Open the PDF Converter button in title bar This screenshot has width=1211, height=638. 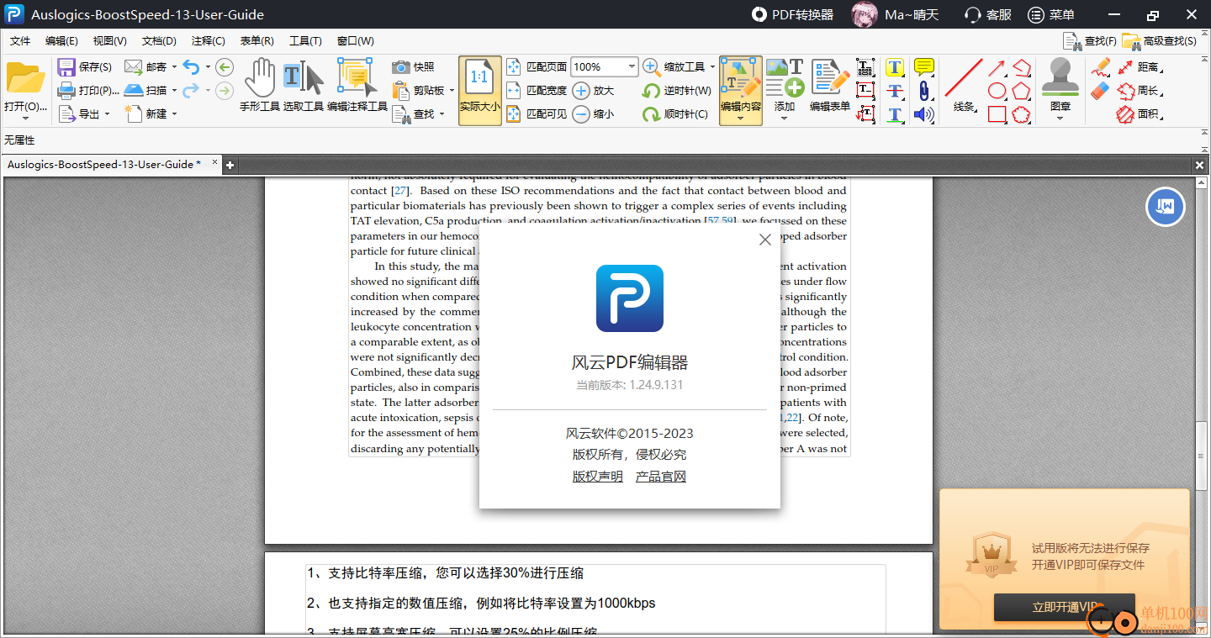point(792,15)
